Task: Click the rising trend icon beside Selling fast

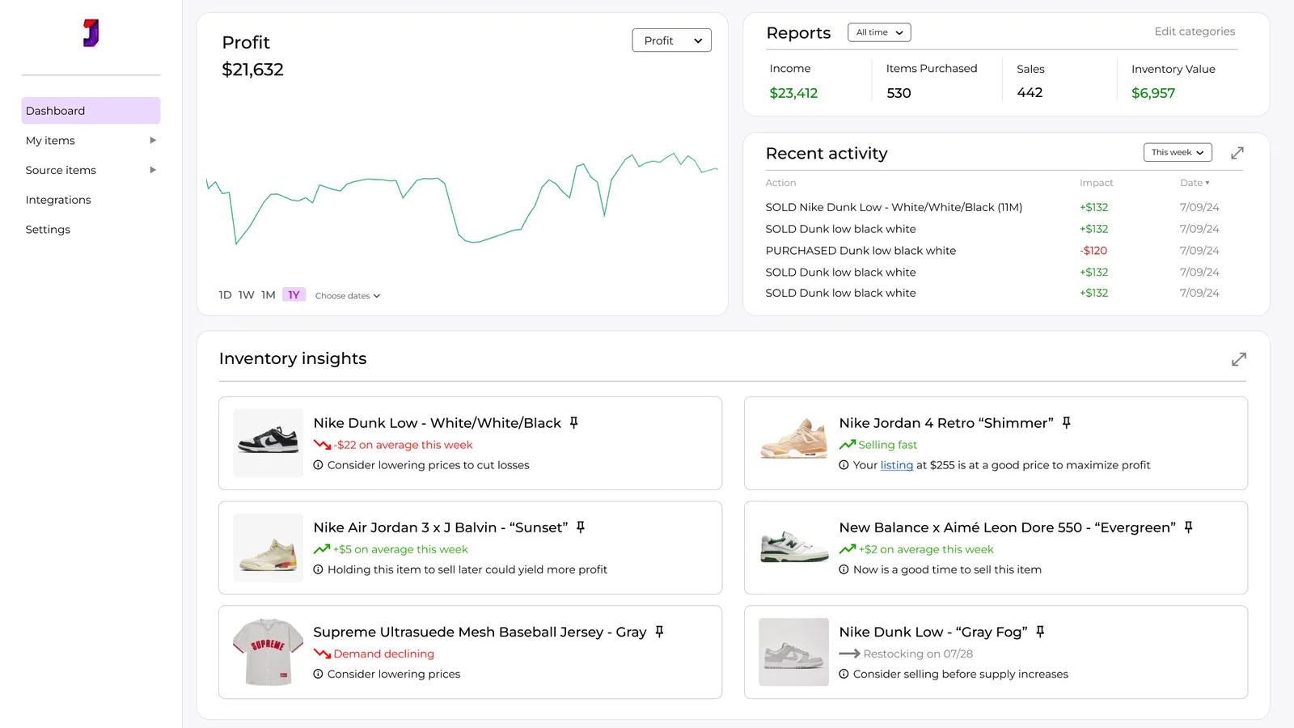Action: point(848,445)
